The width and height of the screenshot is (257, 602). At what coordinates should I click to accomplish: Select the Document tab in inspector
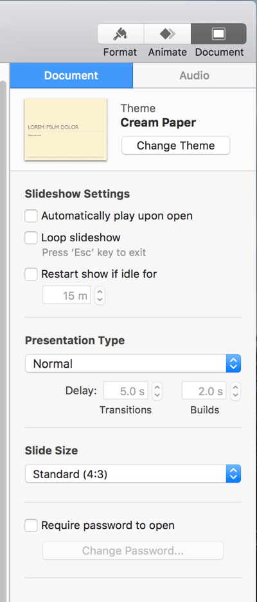(71, 75)
